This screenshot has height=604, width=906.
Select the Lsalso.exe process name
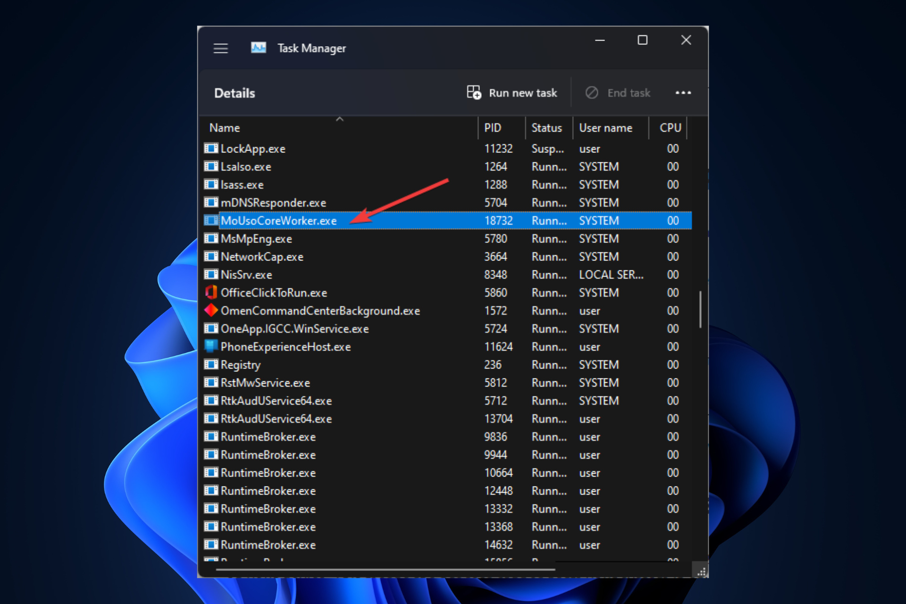click(x=246, y=167)
